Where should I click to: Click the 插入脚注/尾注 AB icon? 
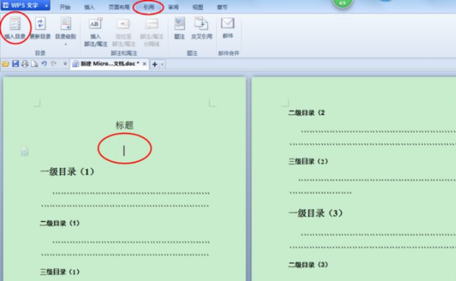point(96,24)
